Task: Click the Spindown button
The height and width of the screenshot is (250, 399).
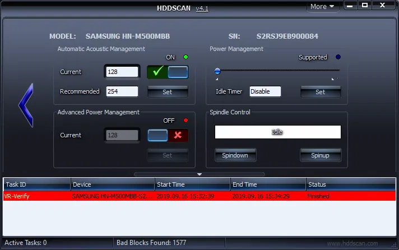Action: [x=235, y=155]
